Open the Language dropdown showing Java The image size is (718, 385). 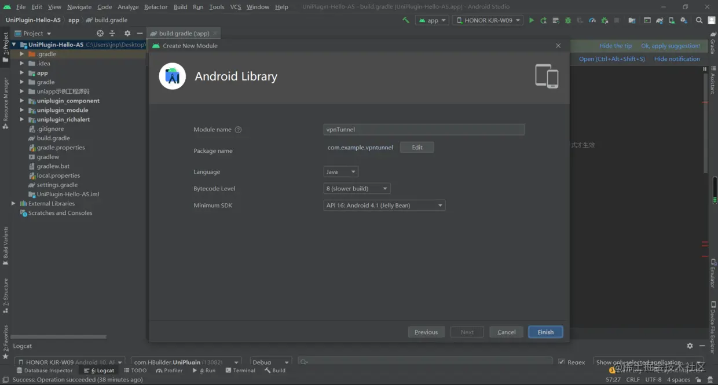[340, 172]
